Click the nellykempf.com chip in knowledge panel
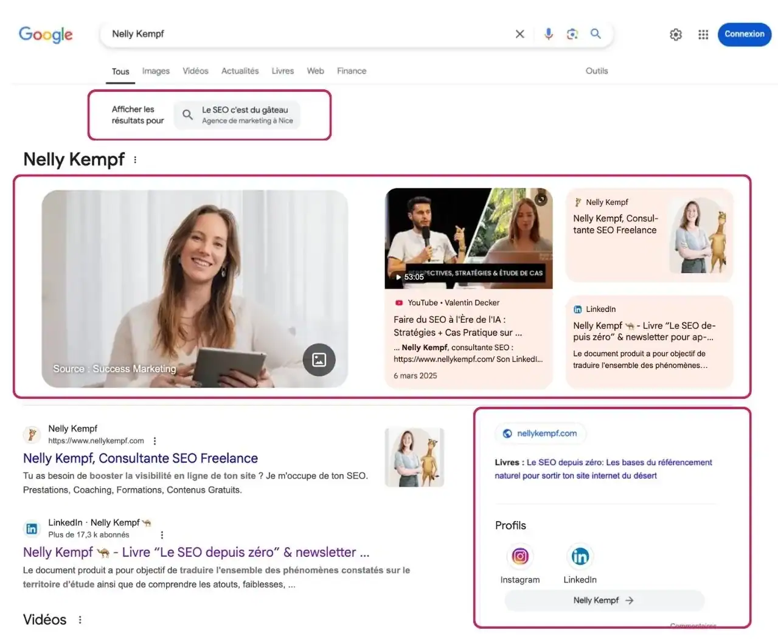Image resolution: width=778 pixels, height=639 pixels. pos(540,433)
